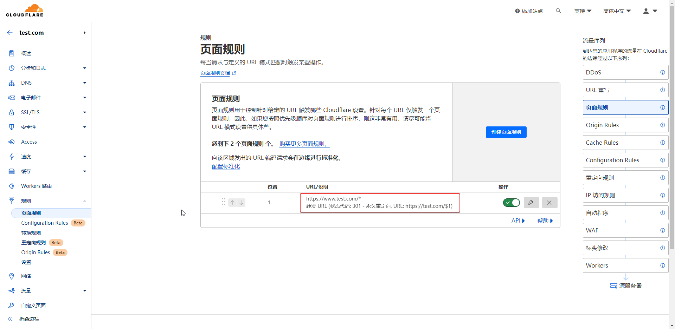Open the 页面规则文档 link
This screenshot has height=329, width=675.
[x=215, y=73]
